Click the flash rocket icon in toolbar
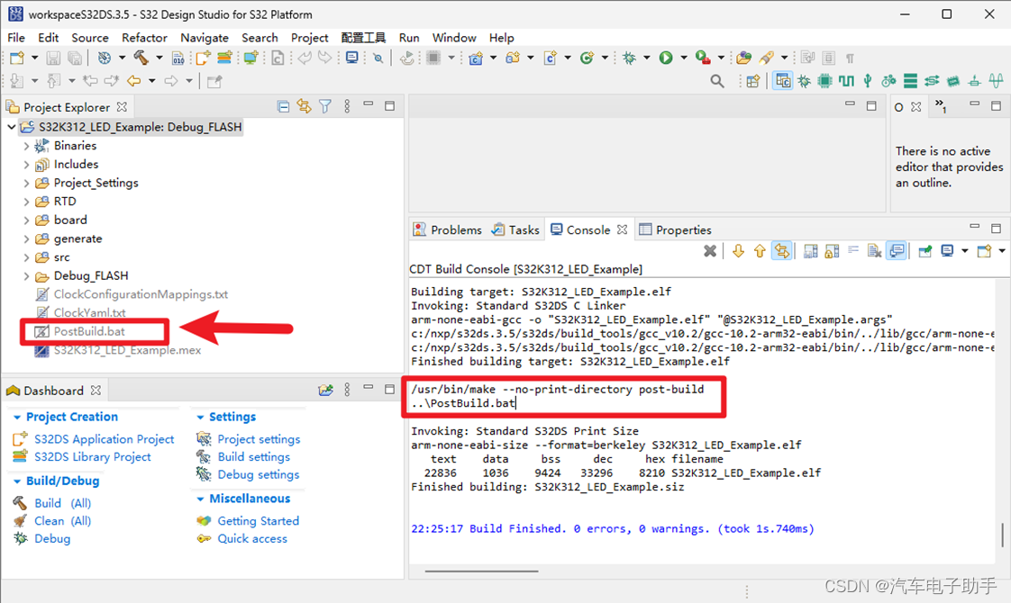1011x603 pixels. (x=766, y=58)
